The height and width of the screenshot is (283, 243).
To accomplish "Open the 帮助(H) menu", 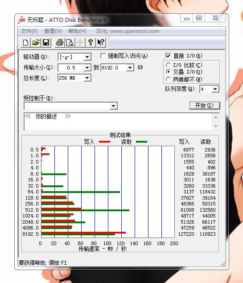I will click(77, 31).
